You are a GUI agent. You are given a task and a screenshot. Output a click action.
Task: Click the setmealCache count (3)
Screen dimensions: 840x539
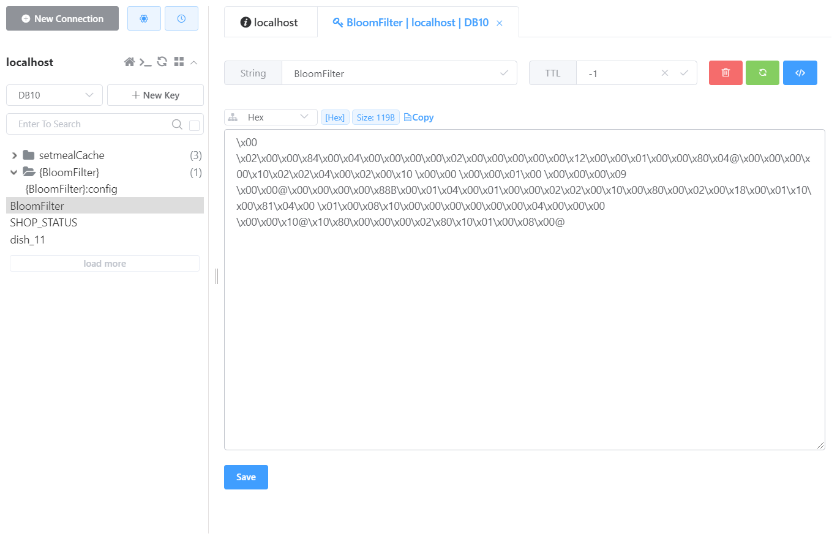196,155
